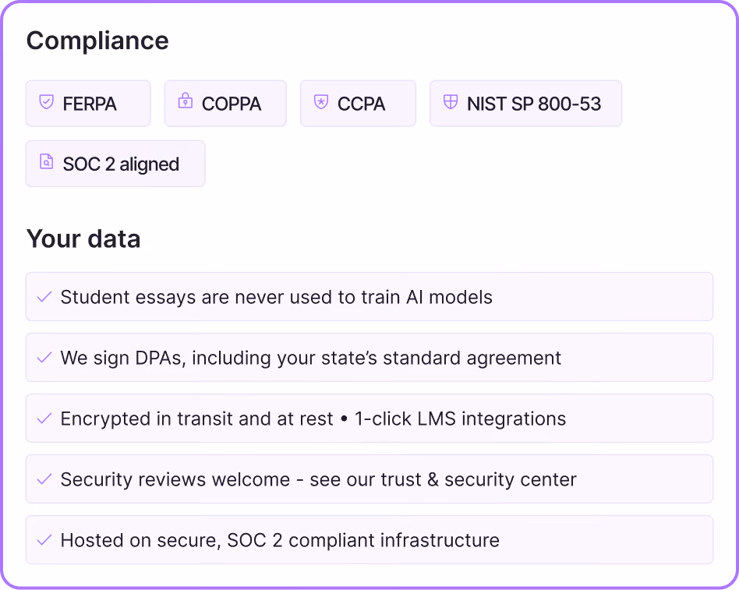Select the CCPA compliance badge
Viewport: 739px width, 590px height.
click(x=358, y=103)
